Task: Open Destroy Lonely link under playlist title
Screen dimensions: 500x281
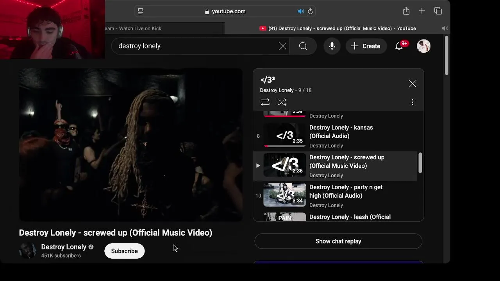Action: [x=277, y=90]
